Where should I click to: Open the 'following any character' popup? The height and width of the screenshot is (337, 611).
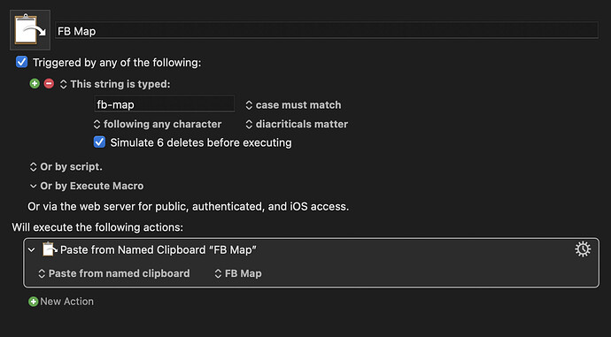158,124
